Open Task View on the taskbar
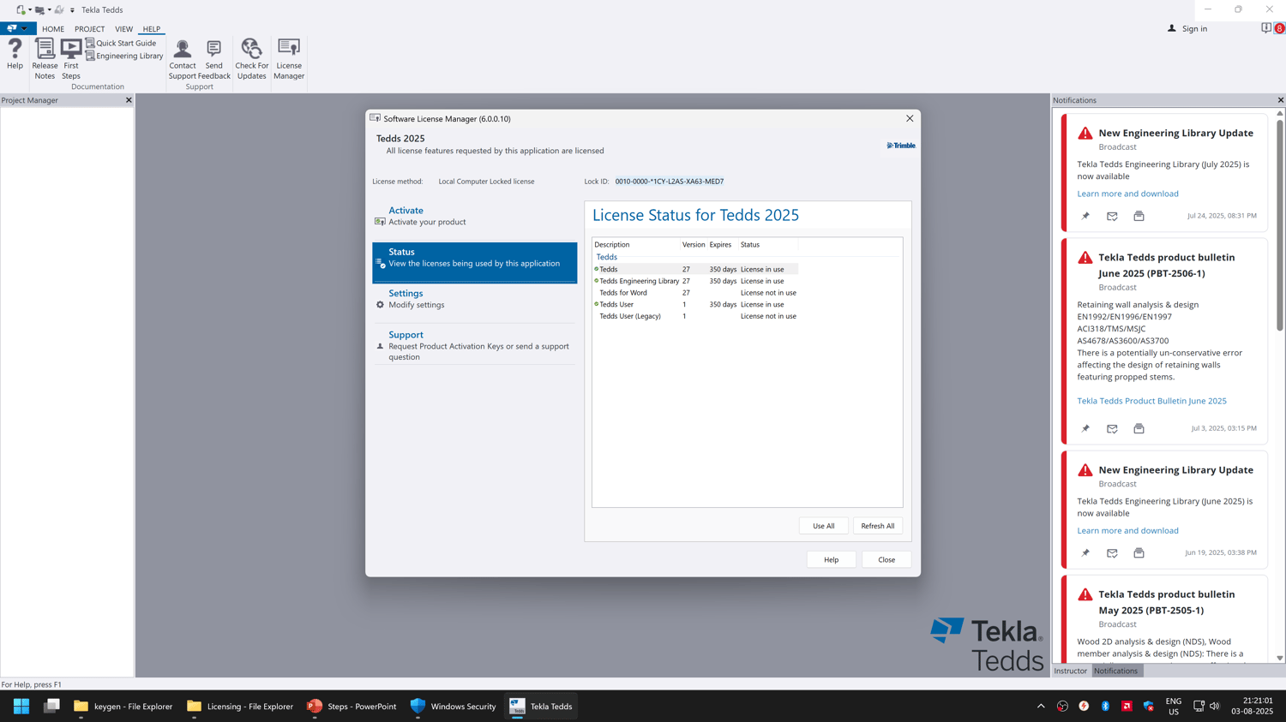This screenshot has width=1286, height=722. click(x=51, y=707)
